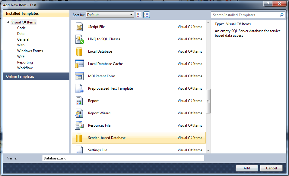Choose the LINQ to SQL Classes icon

click(x=79, y=39)
